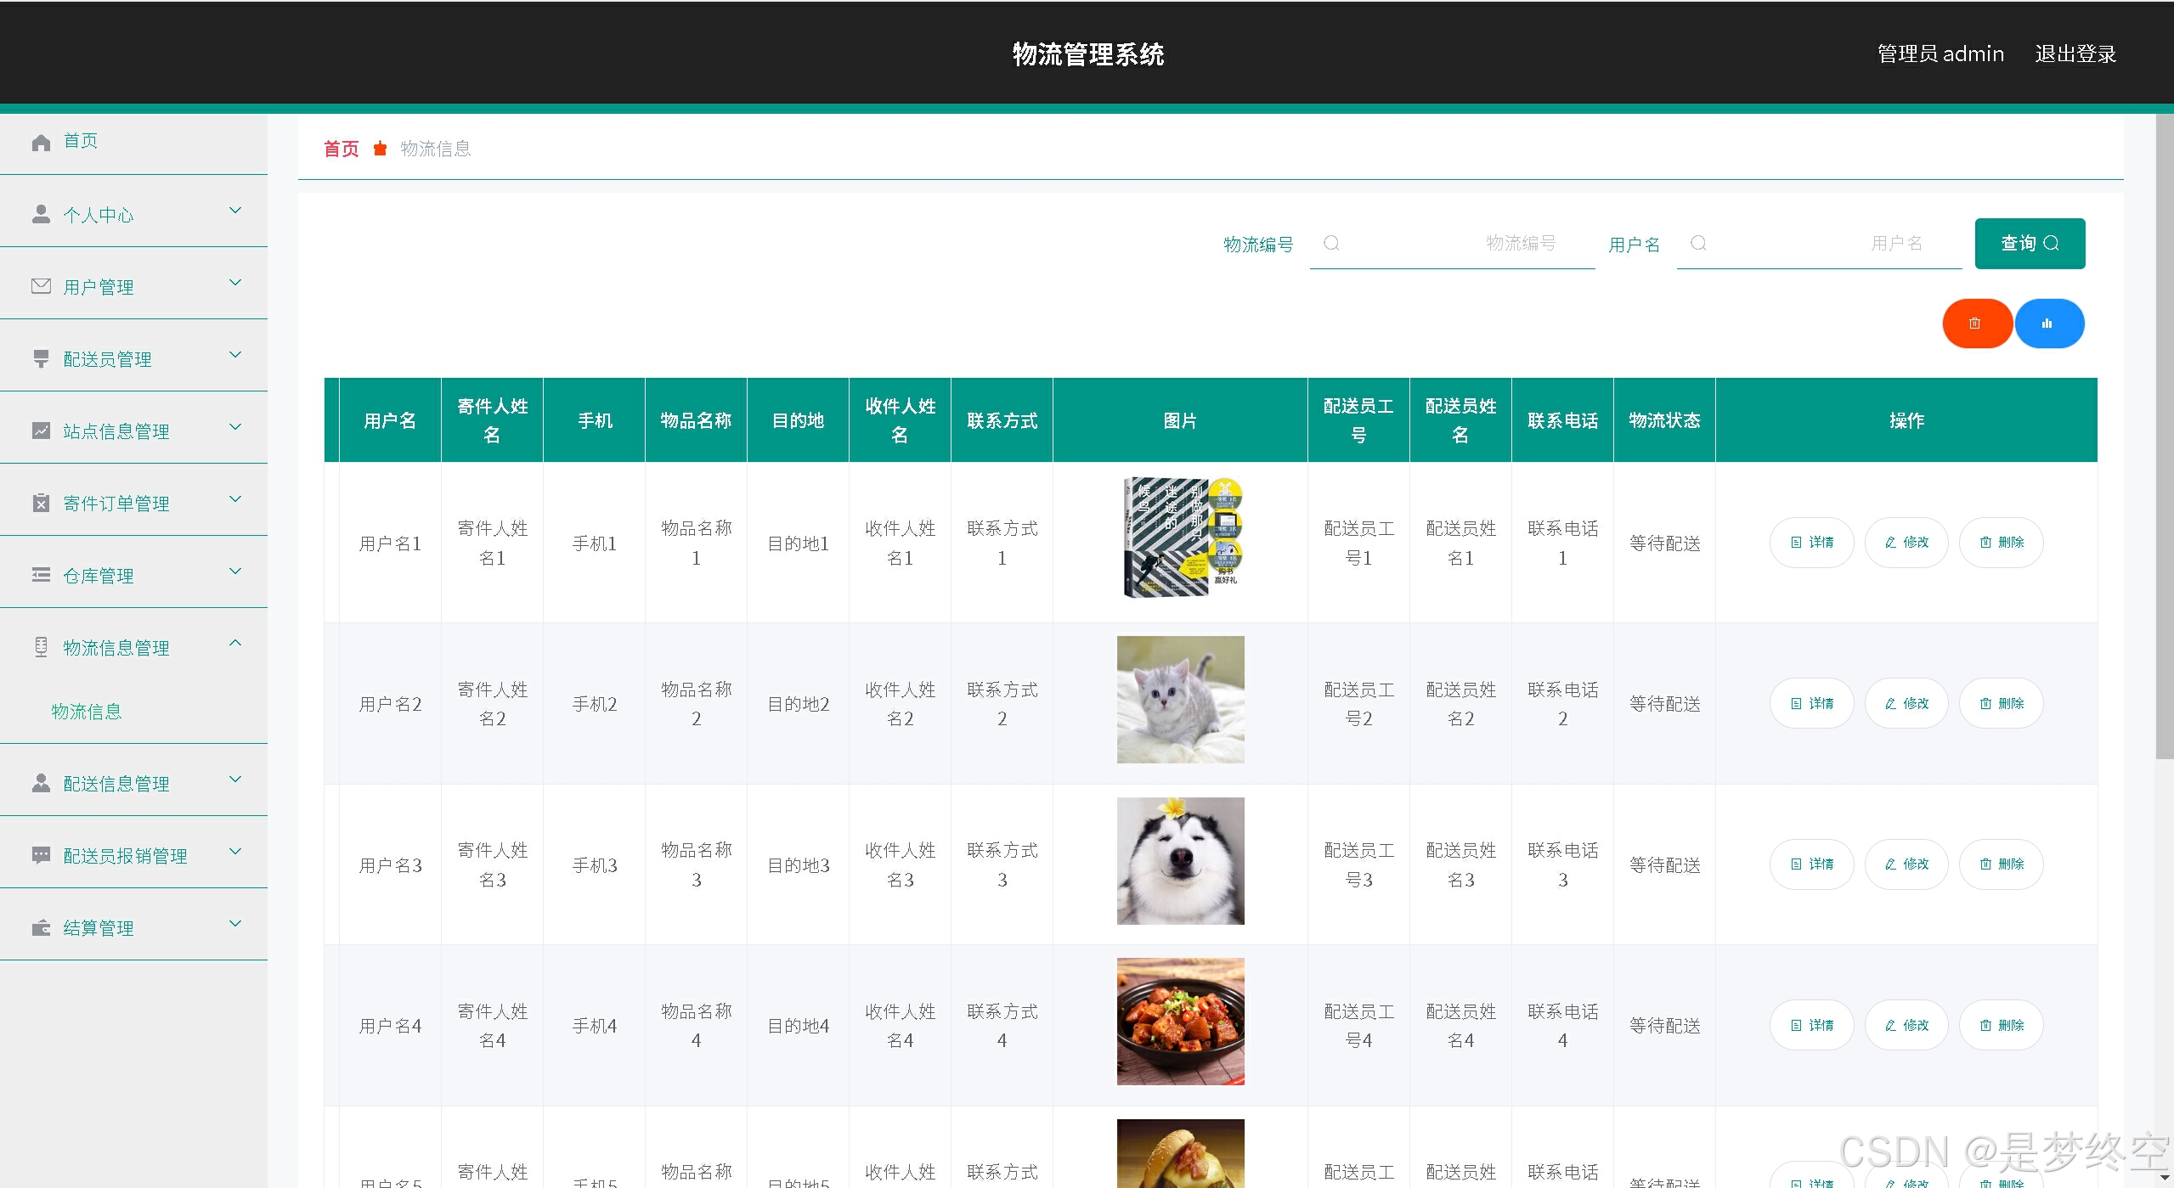The width and height of the screenshot is (2174, 1188).
Task: Click the red trash delete-all button
Action: coord(1975,324)
